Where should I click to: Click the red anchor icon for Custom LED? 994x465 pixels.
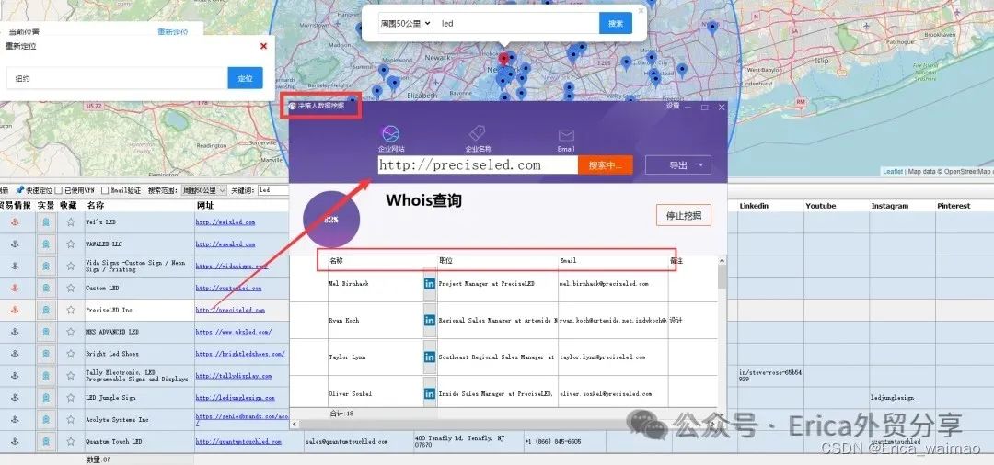pyautogui.click(x=16, y=288)
